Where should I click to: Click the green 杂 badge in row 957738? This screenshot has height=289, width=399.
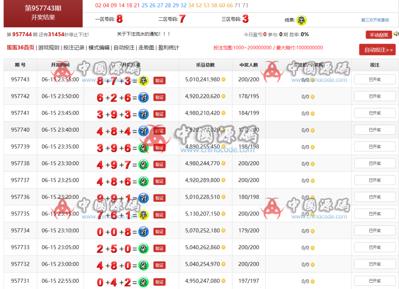coord(143,164)
